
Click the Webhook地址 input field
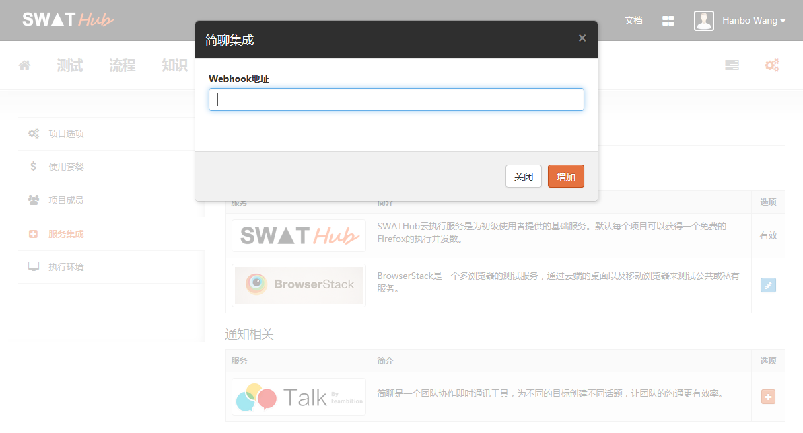pos(396,100)
